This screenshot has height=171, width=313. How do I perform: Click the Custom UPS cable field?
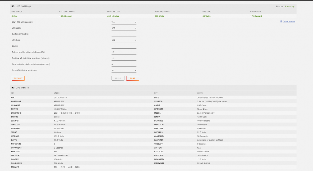(x=124, y=34)
